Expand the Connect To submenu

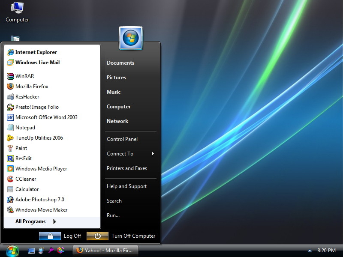[131, 154]
